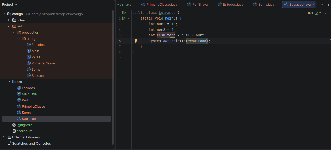The image size is (331, 150).
Task: Collapse the out folder
Action: (x=9, y=26)
